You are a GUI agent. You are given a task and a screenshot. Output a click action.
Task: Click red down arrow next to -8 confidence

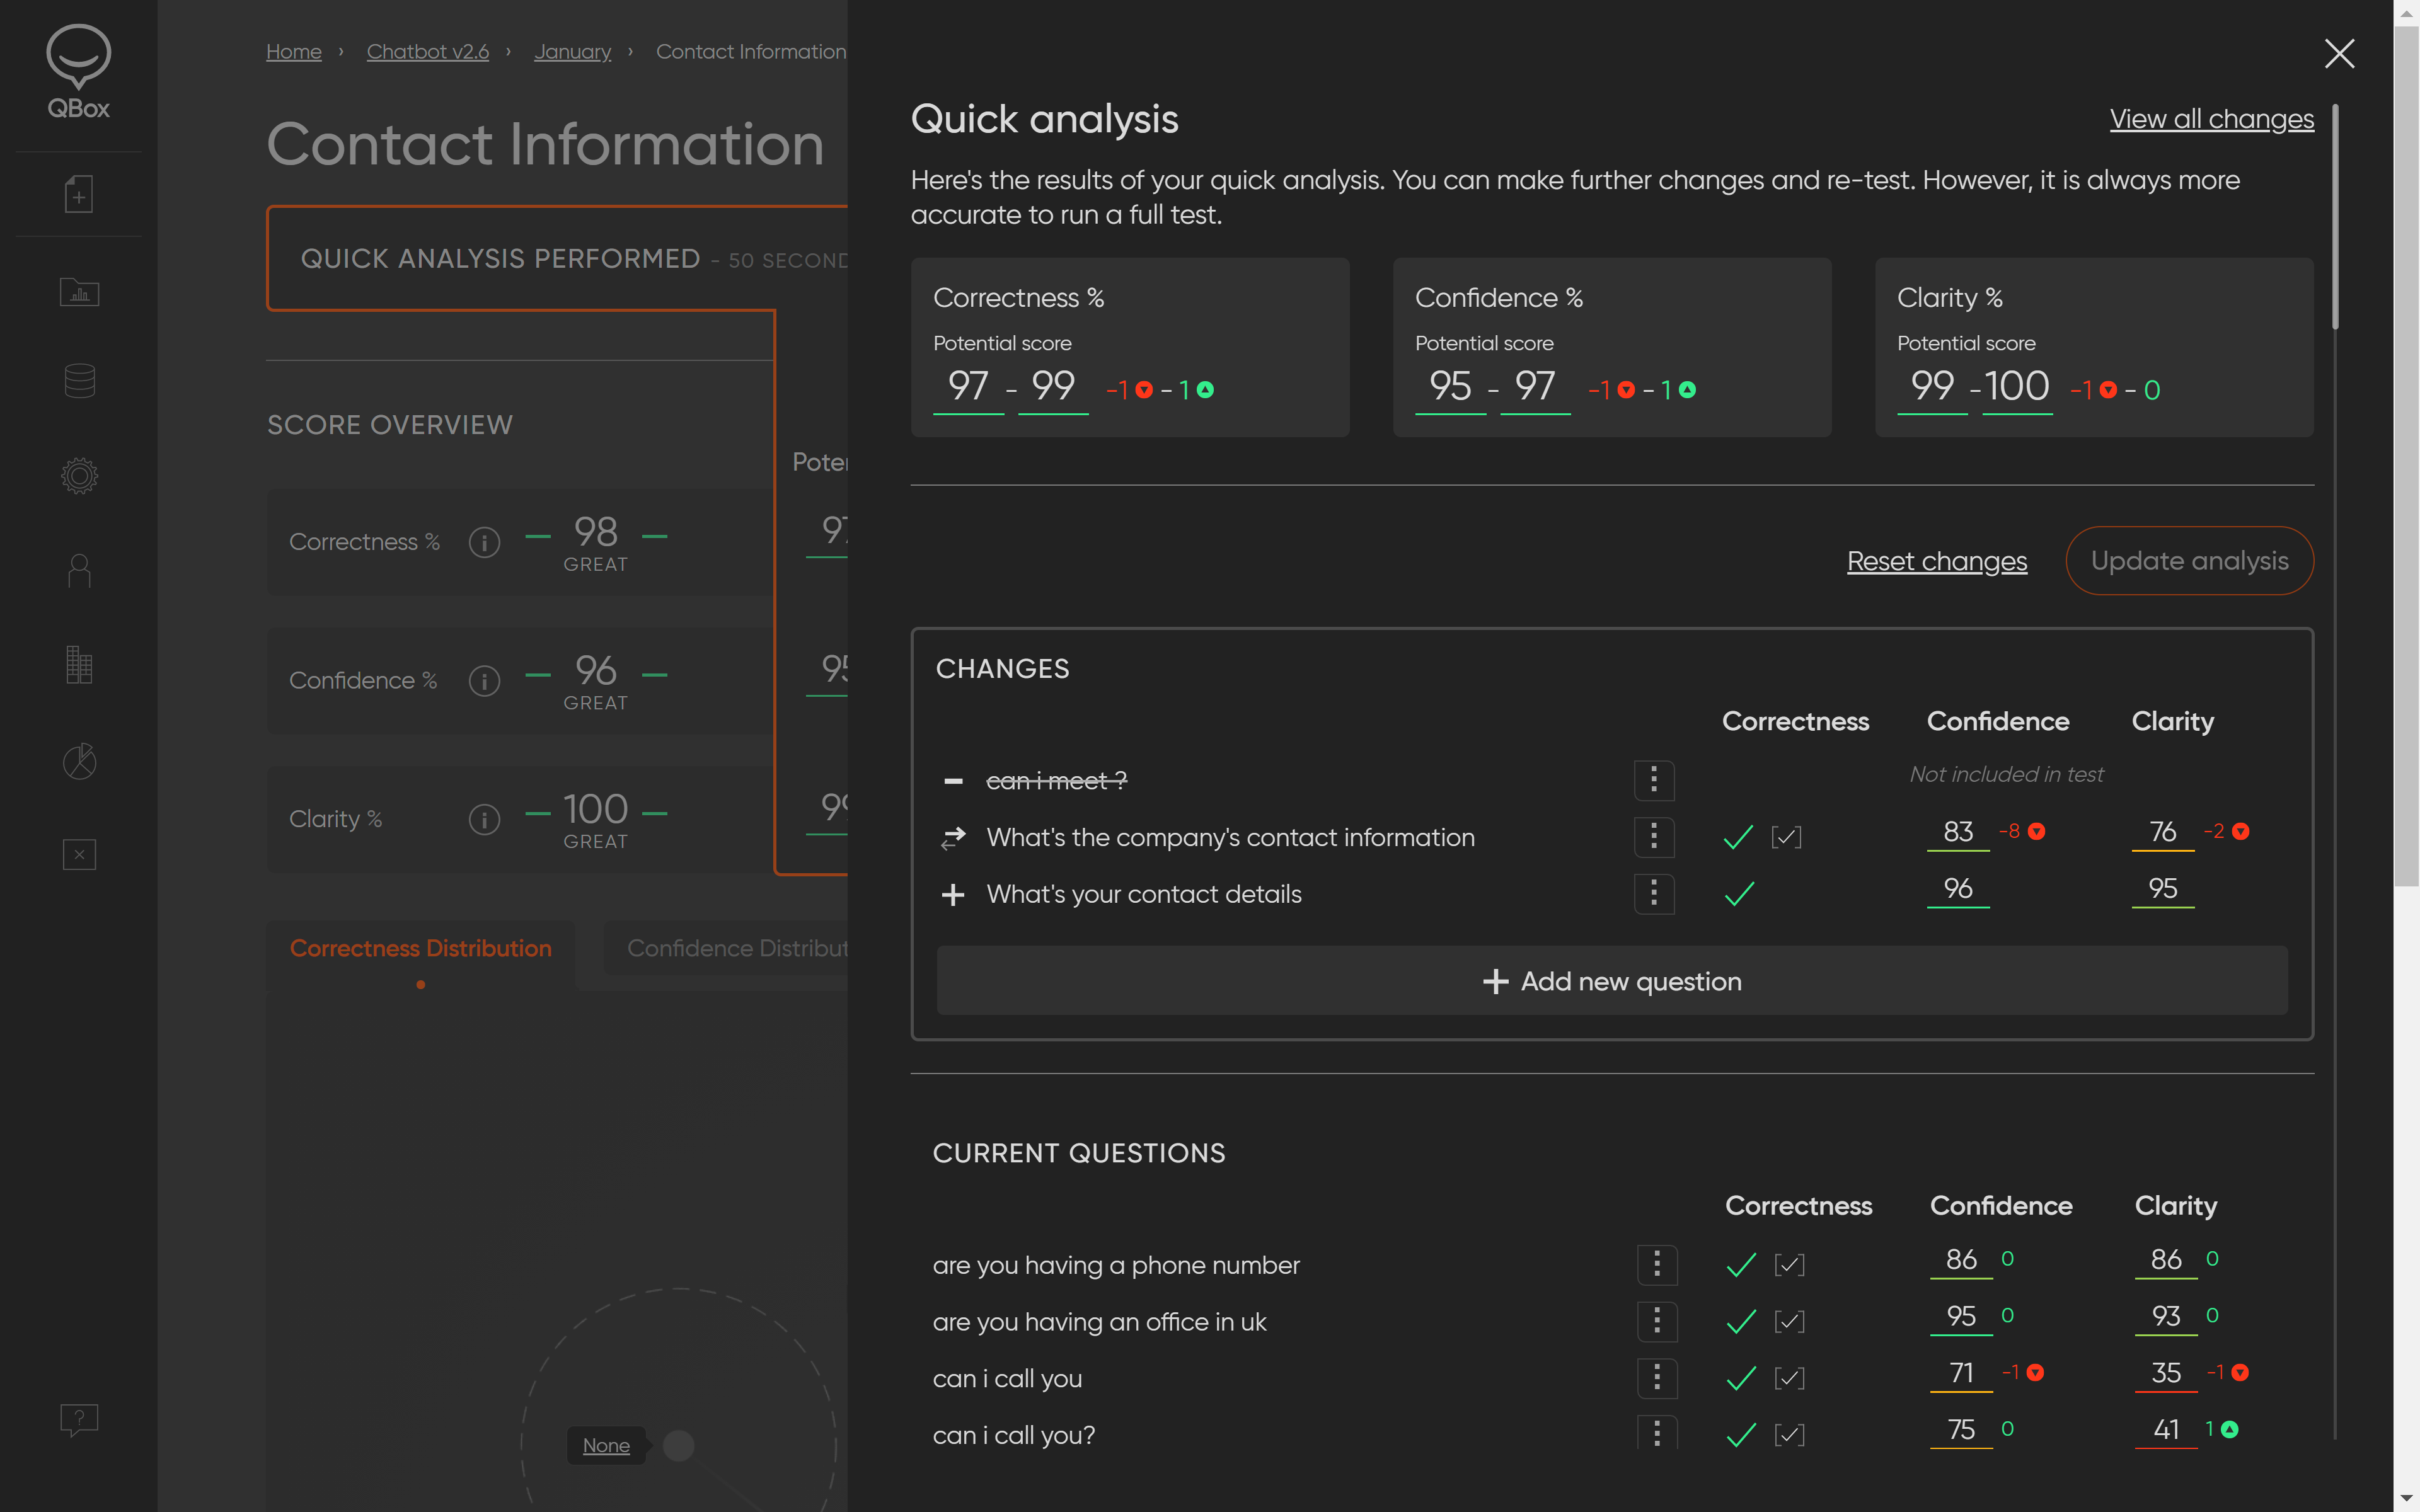click(2036, 832)
